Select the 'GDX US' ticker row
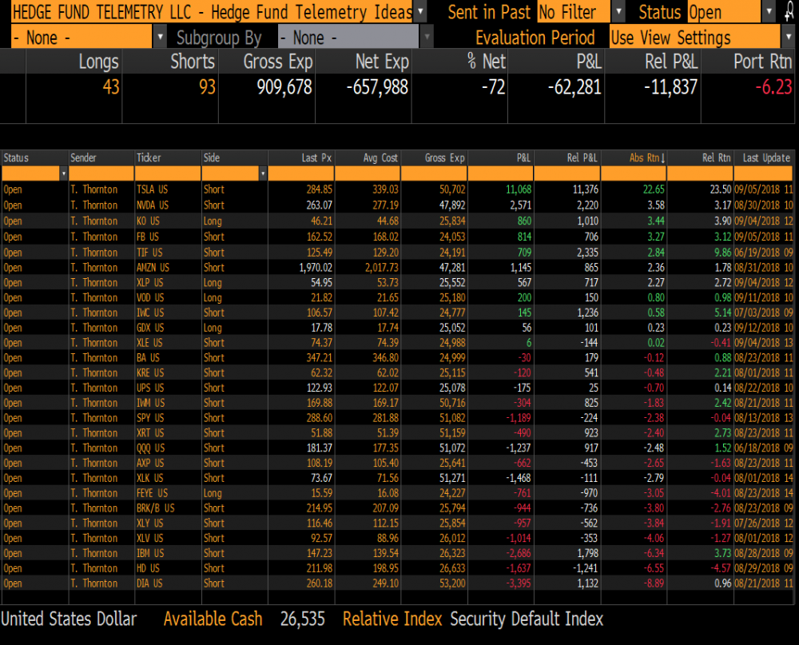 point(397,328)
